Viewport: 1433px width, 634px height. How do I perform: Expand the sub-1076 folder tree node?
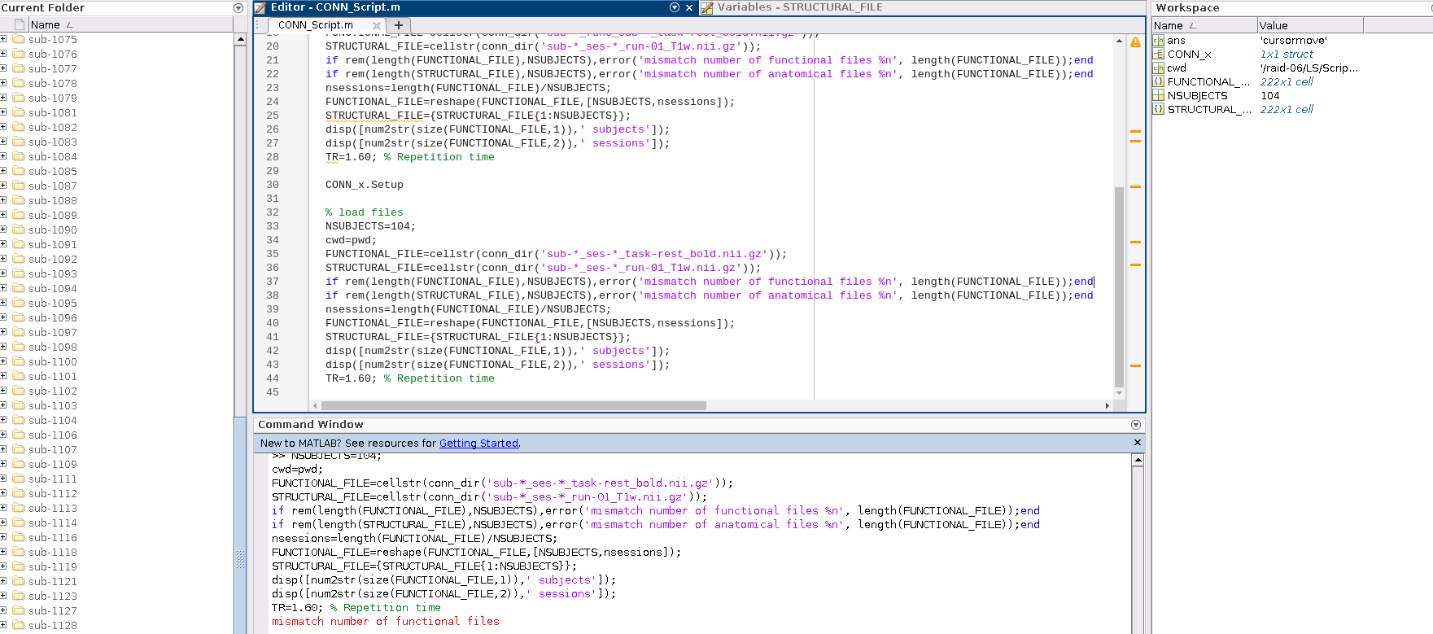click(x=3, y=54)
